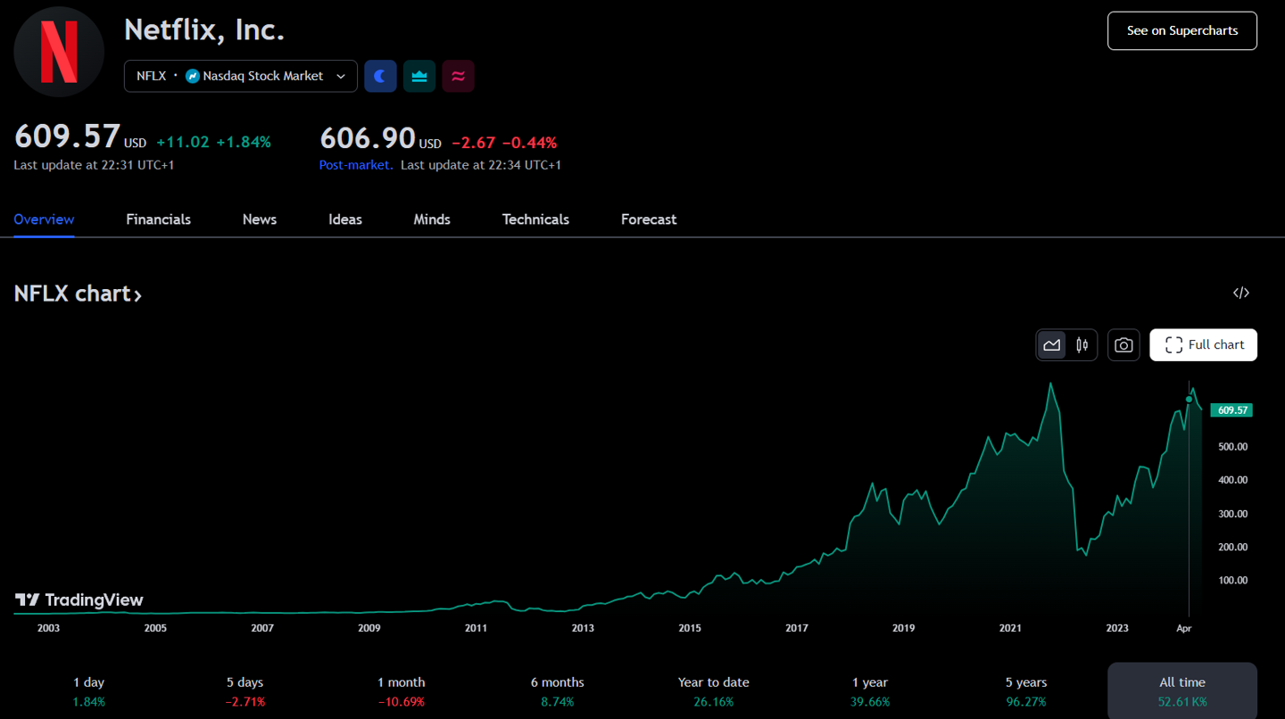Open the Financials tab
1285x719 pixels.
158,219
